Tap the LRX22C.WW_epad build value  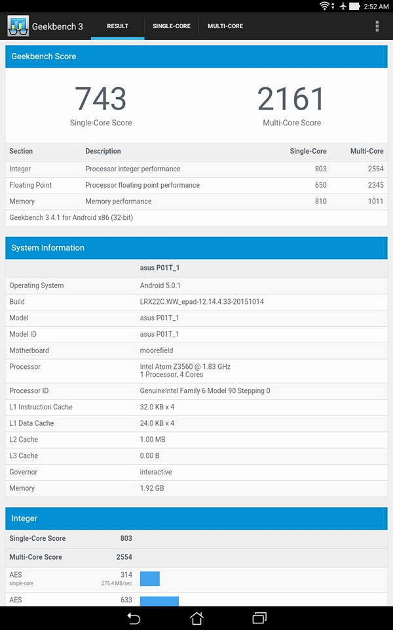click(x=202, y=302)
